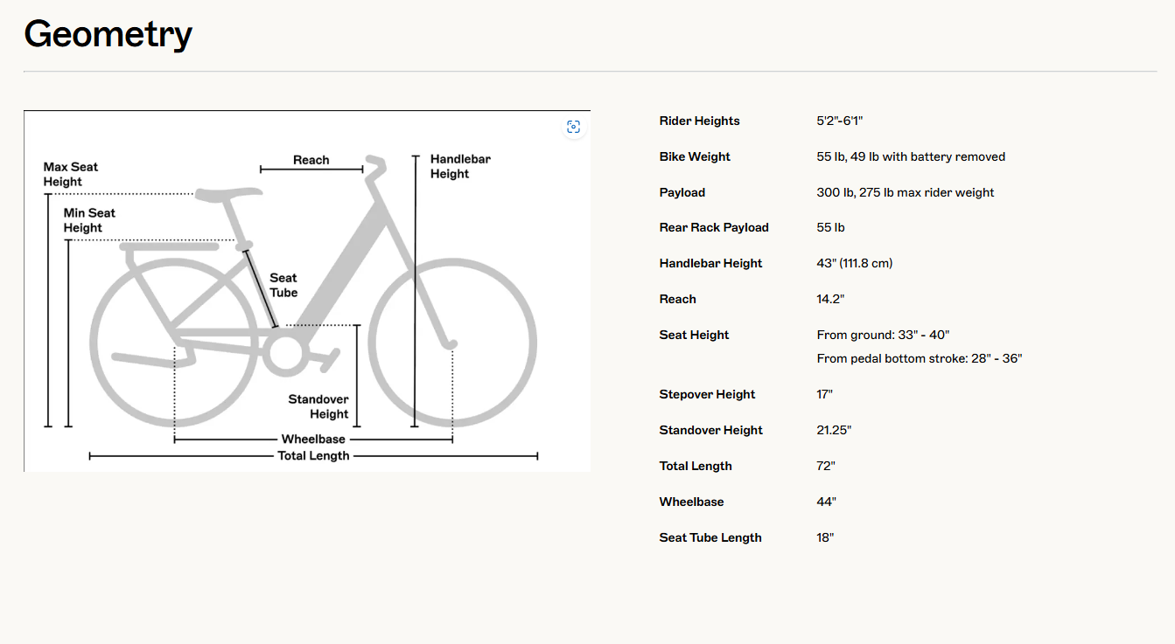This screenshot has height=644, width=1175.
Task: Click the Wheelbase label under the bike
Action: coord(313,440)
